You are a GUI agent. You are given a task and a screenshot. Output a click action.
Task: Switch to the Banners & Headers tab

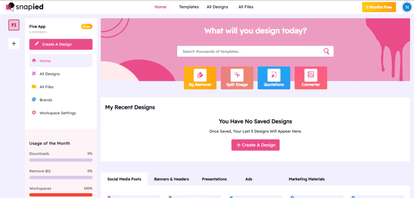click(171, 179)
